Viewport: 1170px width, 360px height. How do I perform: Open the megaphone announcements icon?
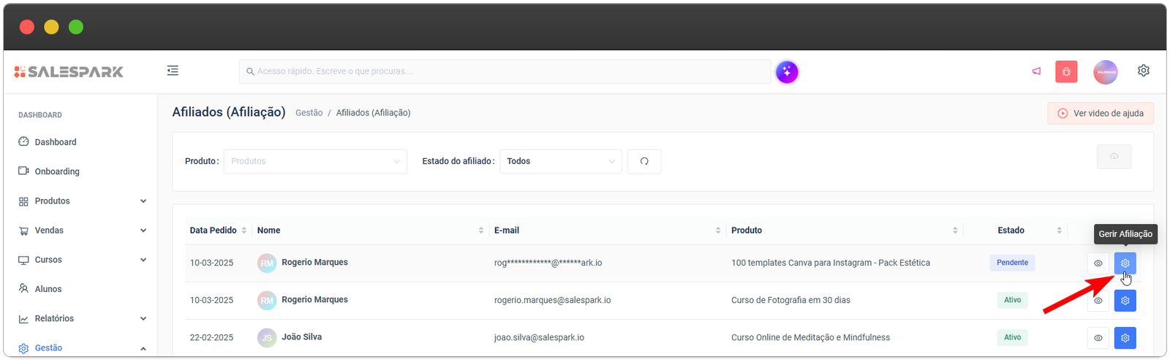[x=1036, y=72]
